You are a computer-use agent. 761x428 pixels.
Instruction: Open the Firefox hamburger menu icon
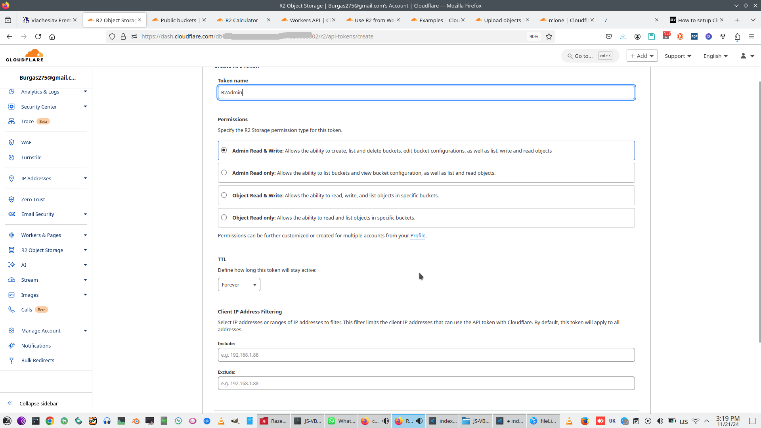(x=751, y=36)
